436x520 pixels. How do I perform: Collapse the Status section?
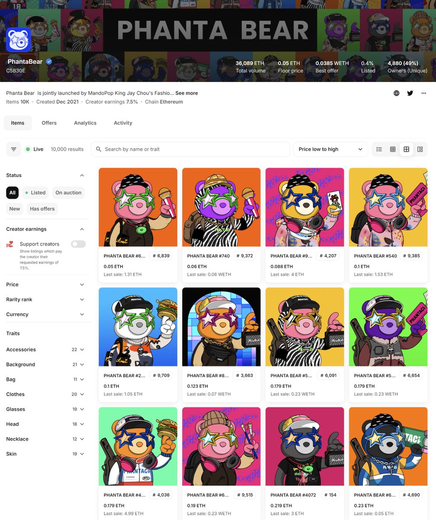(82, 175)
